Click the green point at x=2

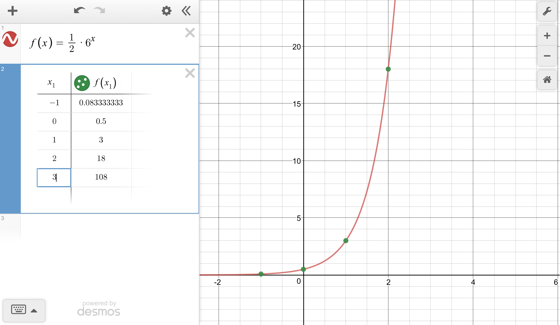(388, 69)
